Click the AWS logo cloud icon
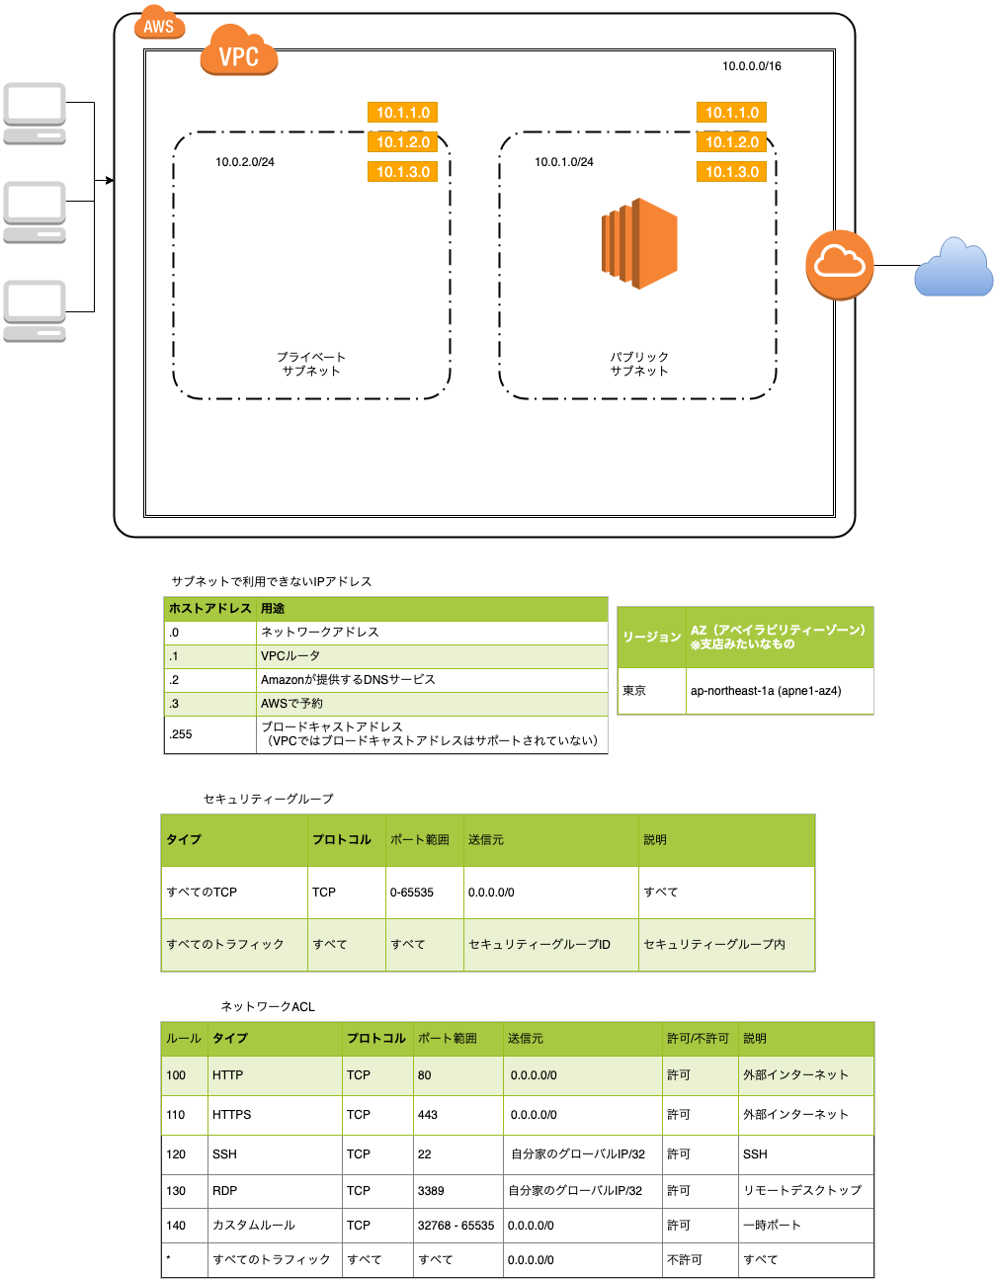 [x=158, y=24]
